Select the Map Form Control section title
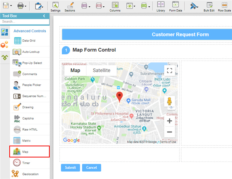 pos(94,50)
